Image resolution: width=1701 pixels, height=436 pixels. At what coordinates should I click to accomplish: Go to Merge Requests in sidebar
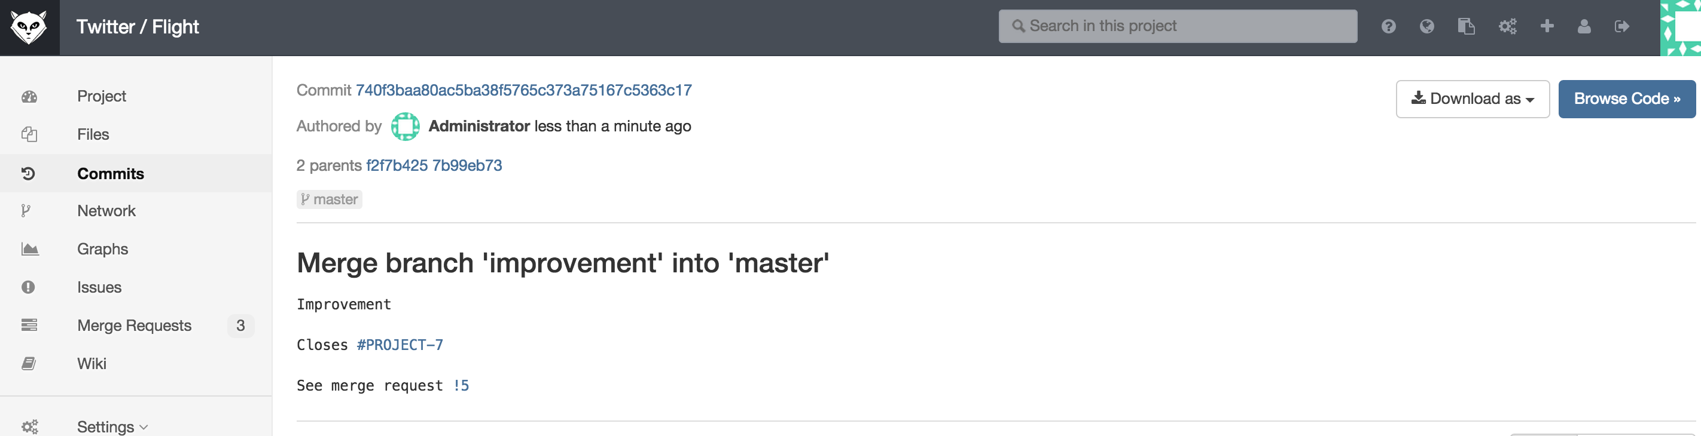coord(134,326)
